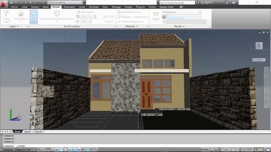Open Express Tools ribbon tab

[x=166, y=7]
